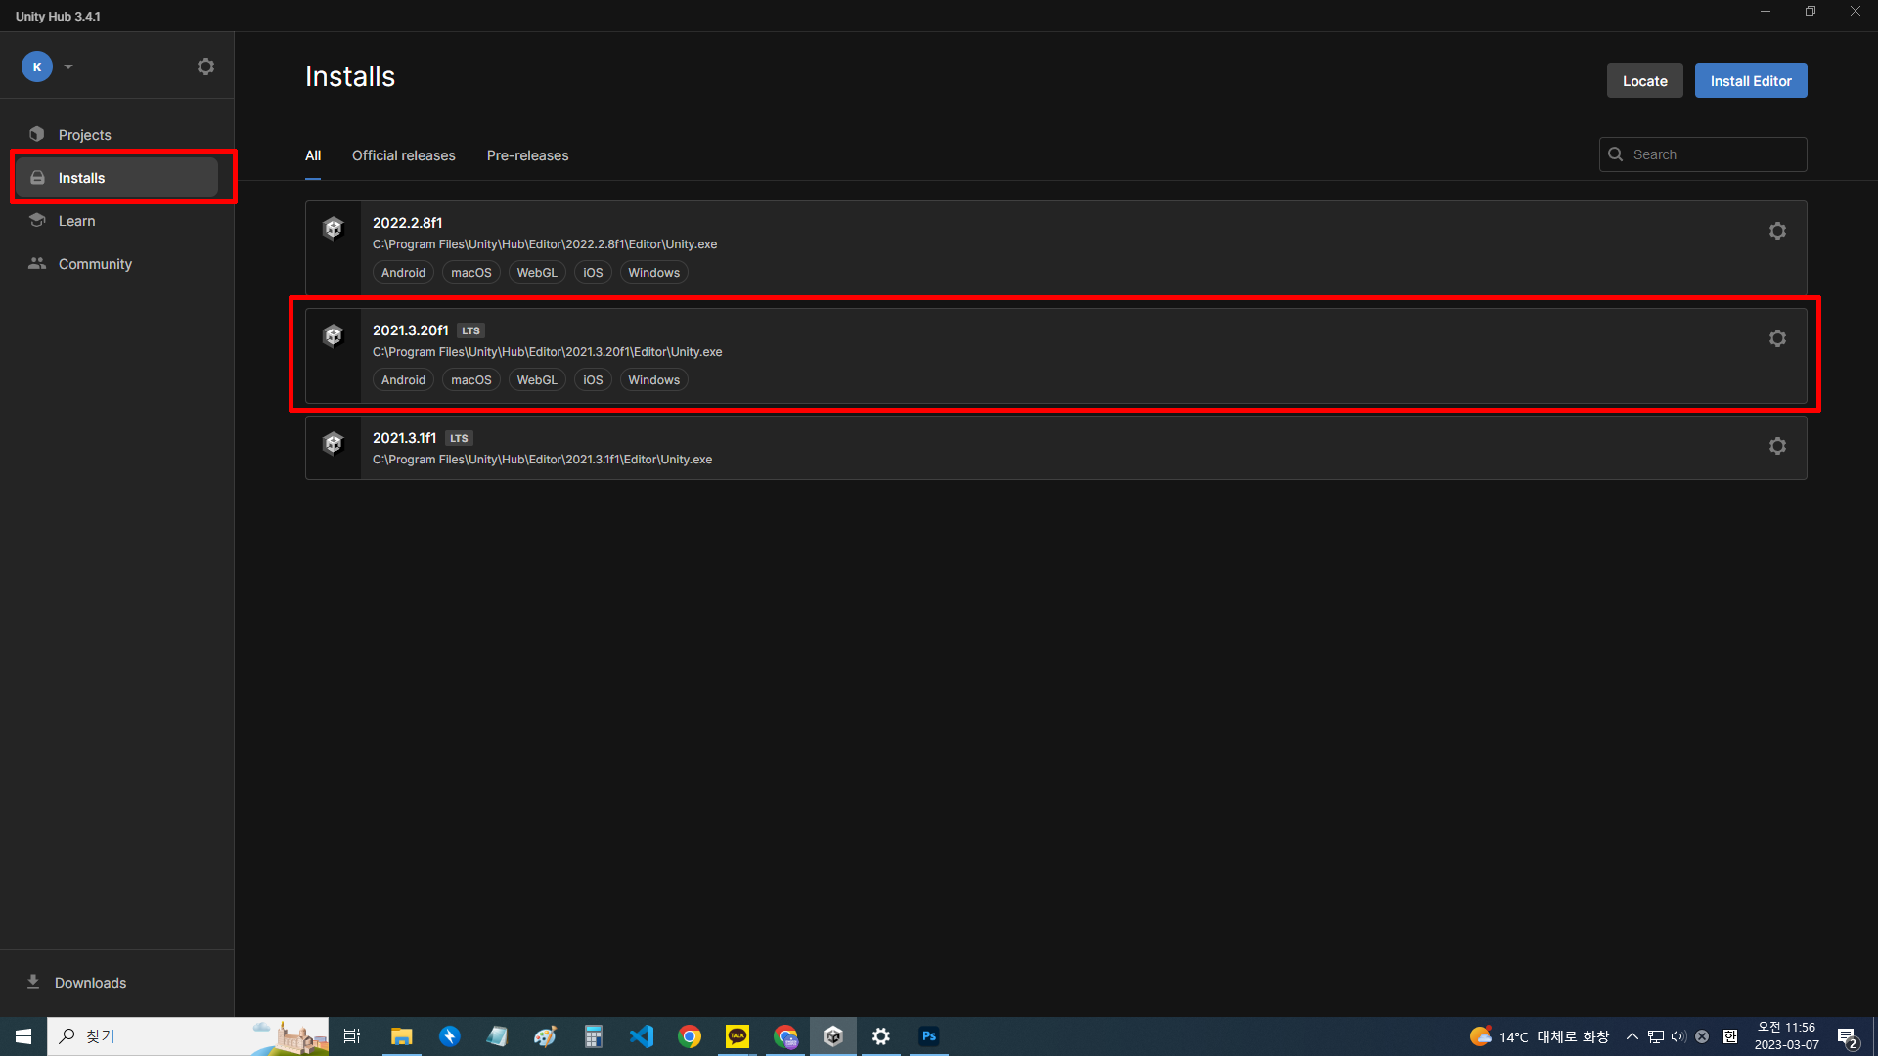Click the Install Editor button
This screenshot has height=1056, width=1878.
point(1751,81)
